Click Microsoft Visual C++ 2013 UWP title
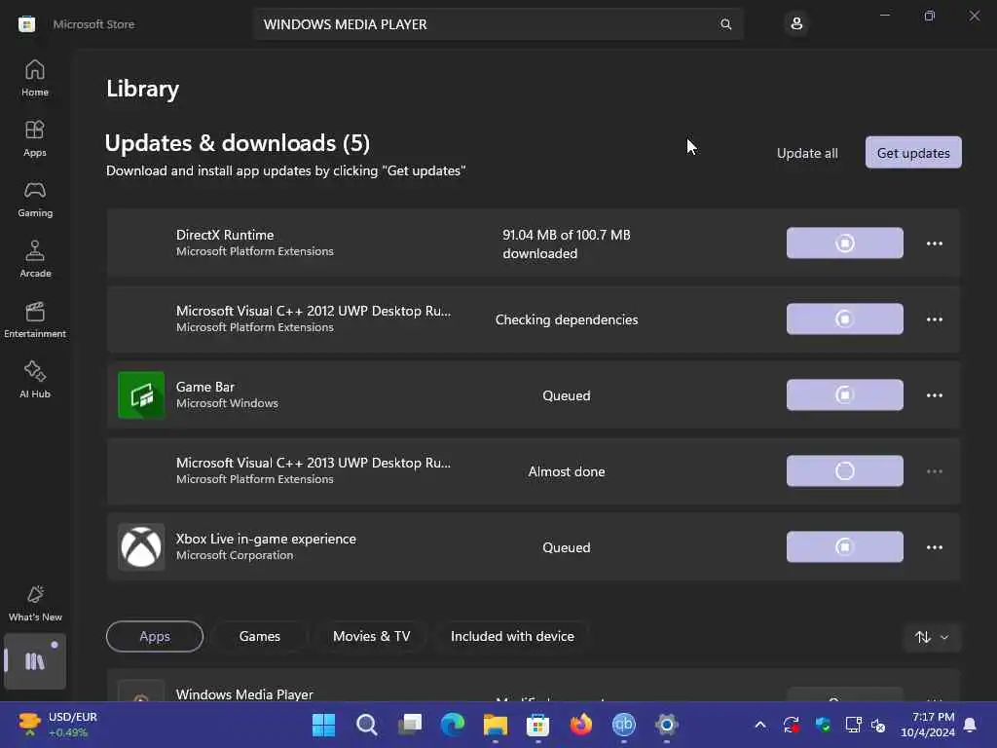 click(314, 463)
